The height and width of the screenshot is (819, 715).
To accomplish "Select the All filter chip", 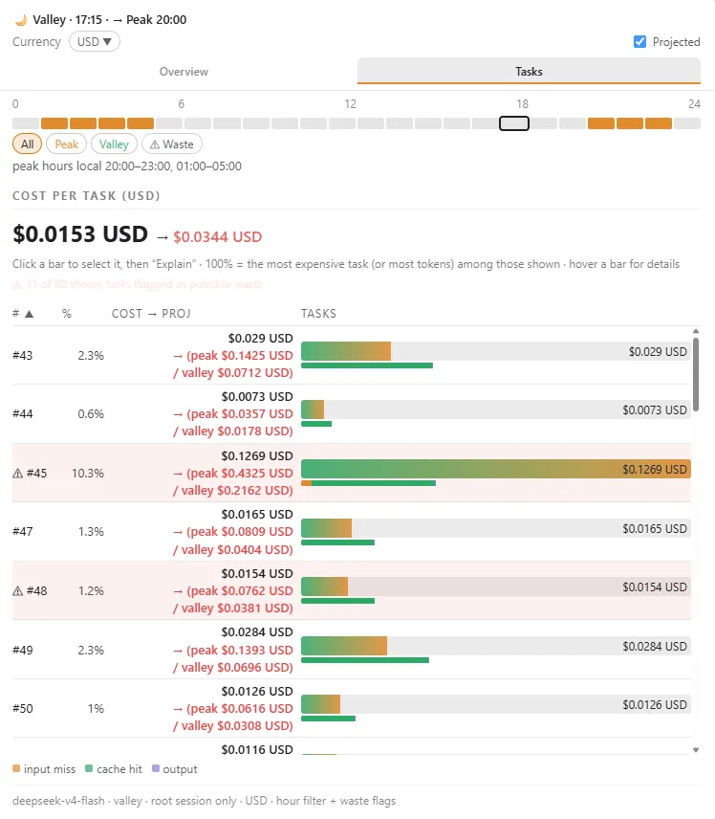I will click(27, 144).
